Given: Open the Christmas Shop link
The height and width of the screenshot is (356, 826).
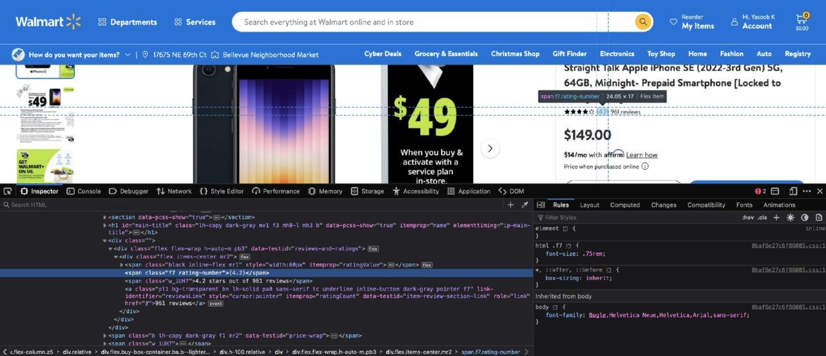Looking at the screenshot, I should (515, 54).
